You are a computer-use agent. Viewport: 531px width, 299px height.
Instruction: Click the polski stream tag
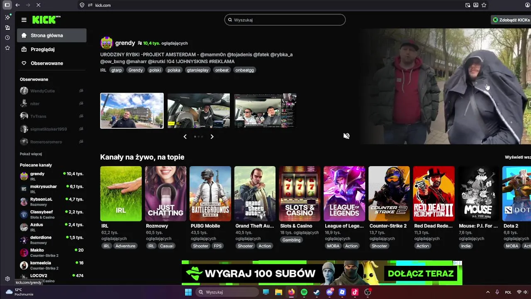click(x=155, y=70)
